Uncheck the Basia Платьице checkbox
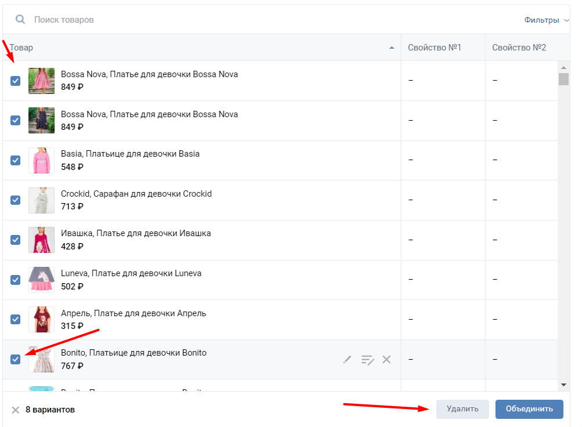This screenshot has width=582, height=427. point(16,160)
